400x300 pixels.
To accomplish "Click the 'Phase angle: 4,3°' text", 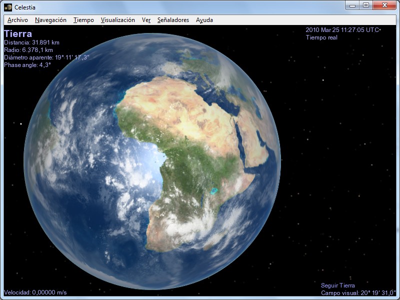I will tap(27, 65).
